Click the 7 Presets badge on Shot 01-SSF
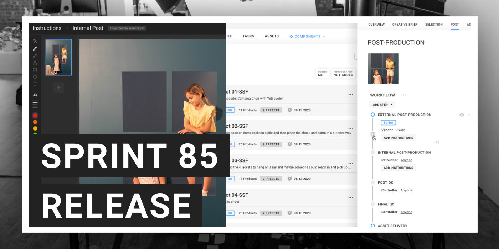 271,110
